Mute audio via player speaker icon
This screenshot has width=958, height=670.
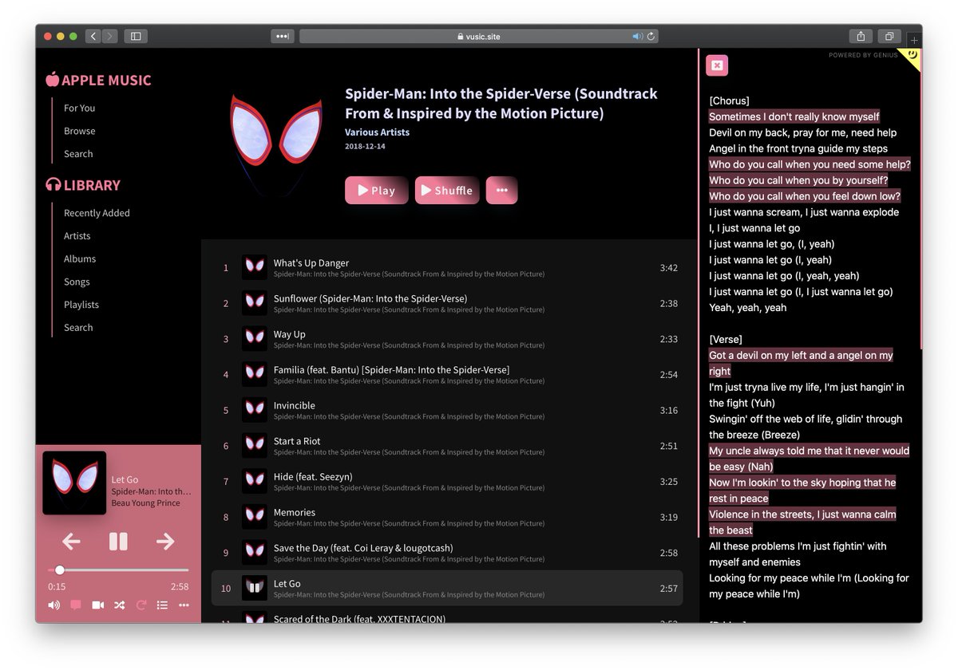[53, 605]
